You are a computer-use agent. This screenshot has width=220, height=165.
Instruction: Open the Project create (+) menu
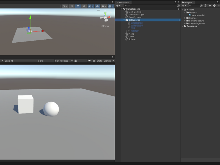click(x=184, y=6)
